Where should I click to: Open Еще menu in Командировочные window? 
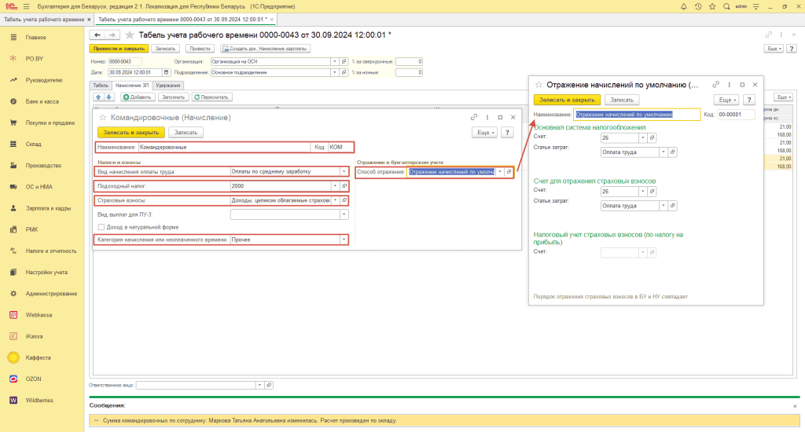point(486,133)
